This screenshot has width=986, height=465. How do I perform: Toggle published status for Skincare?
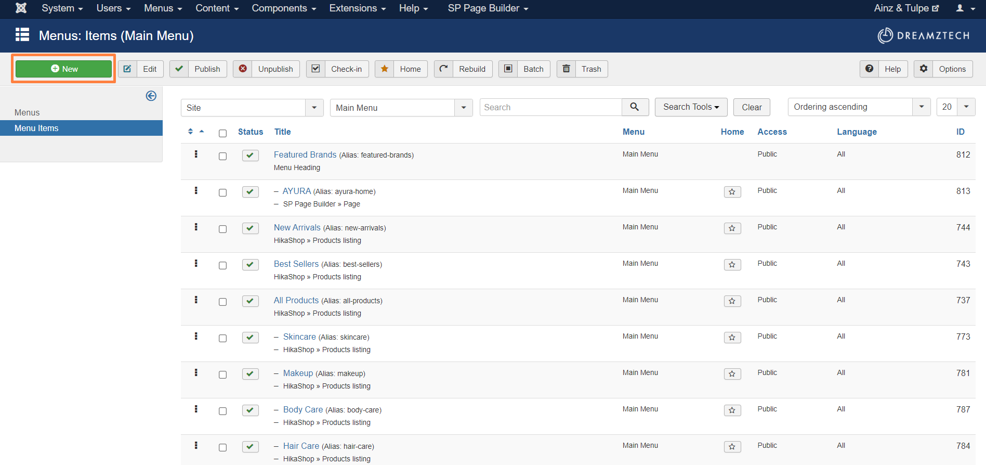[x=251, y=338]
